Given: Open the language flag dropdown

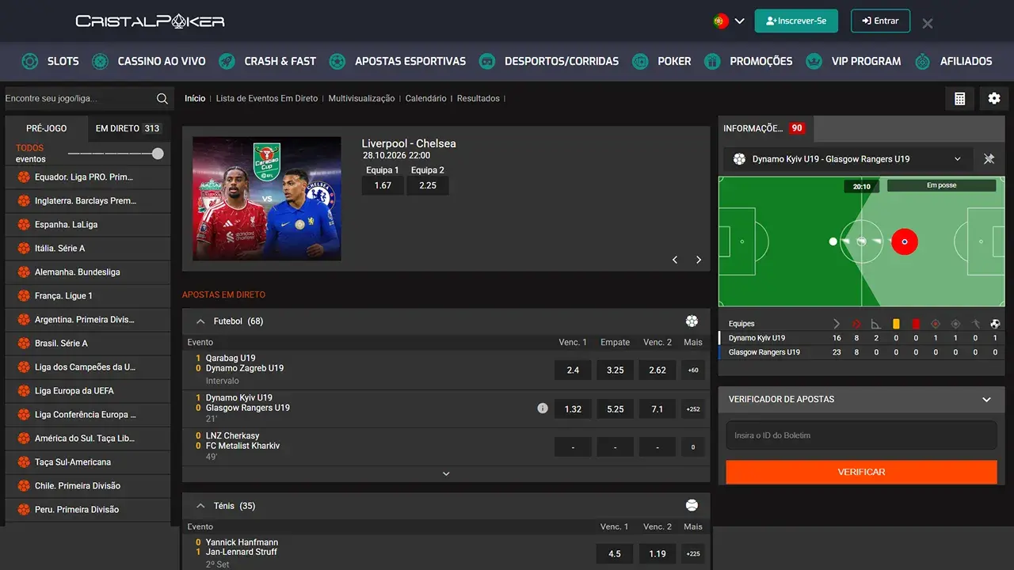Looking at the screenshot, I should (729, 21).
